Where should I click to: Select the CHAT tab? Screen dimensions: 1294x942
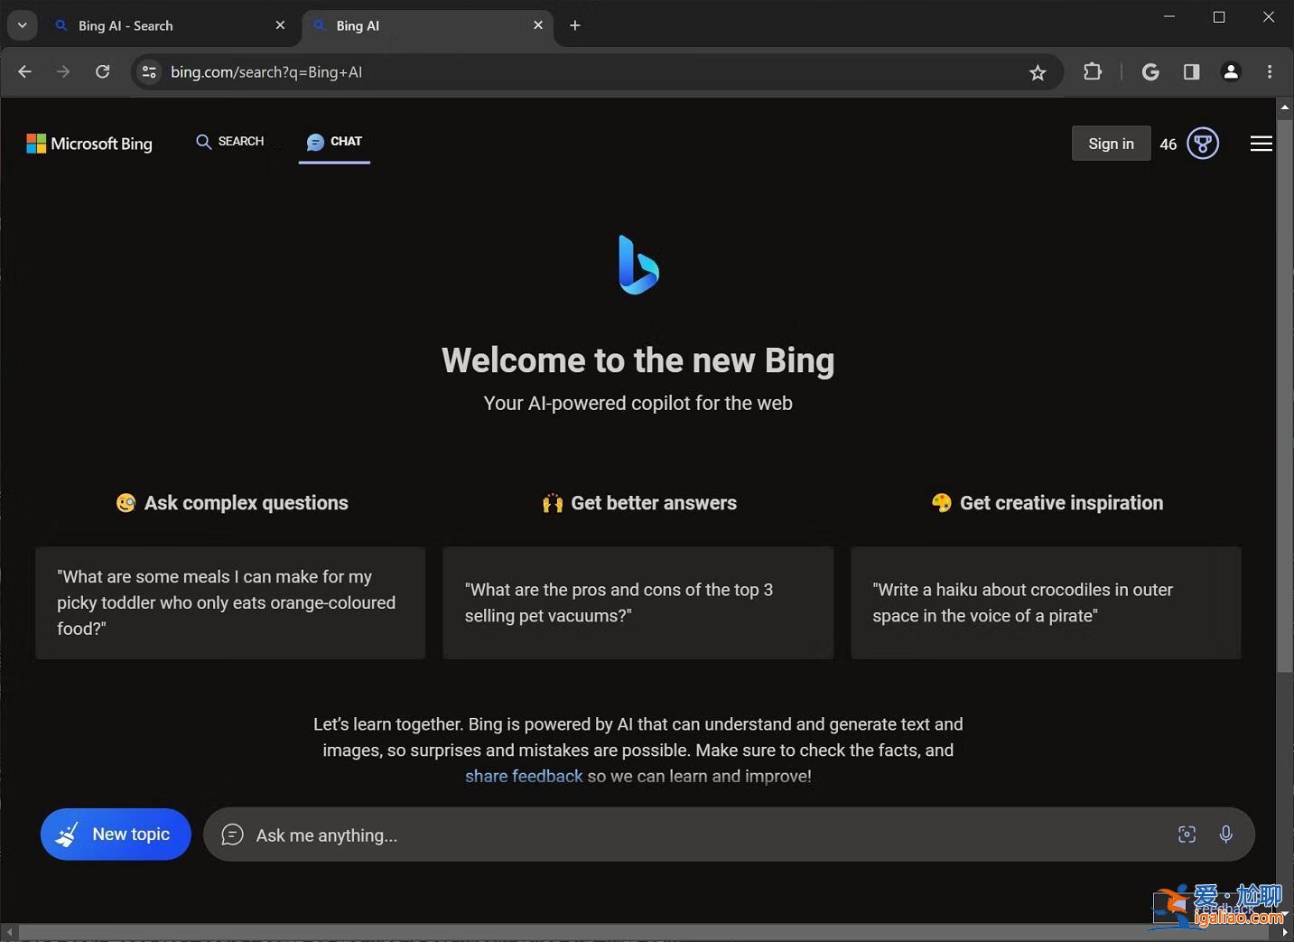[x=334, y=142]
